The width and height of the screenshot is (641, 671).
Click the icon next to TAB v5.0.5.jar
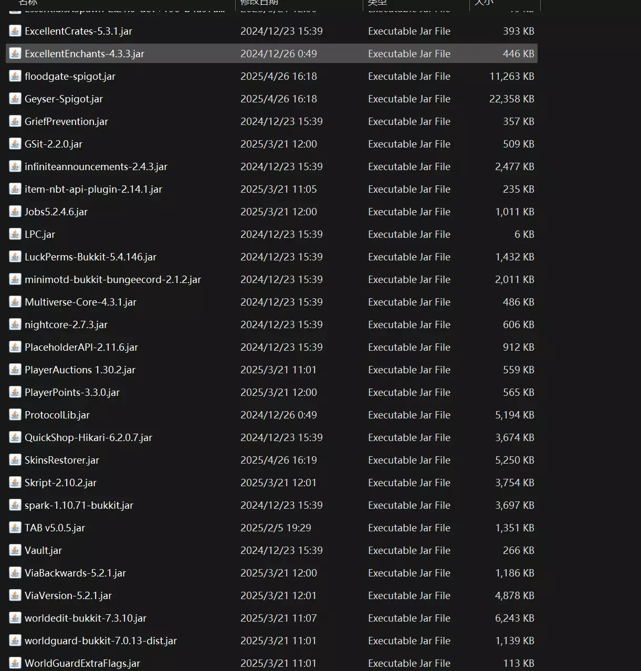pos(15,528)
